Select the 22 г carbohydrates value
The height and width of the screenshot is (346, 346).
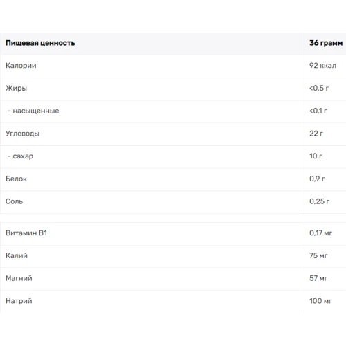point(316,134)
